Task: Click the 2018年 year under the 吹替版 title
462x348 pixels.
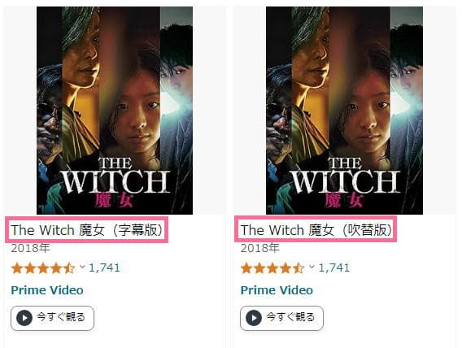Action: point(260,249)
